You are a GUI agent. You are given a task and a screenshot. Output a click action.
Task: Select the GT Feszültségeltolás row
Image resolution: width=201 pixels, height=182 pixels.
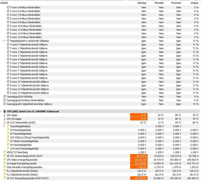coord(100,134)
